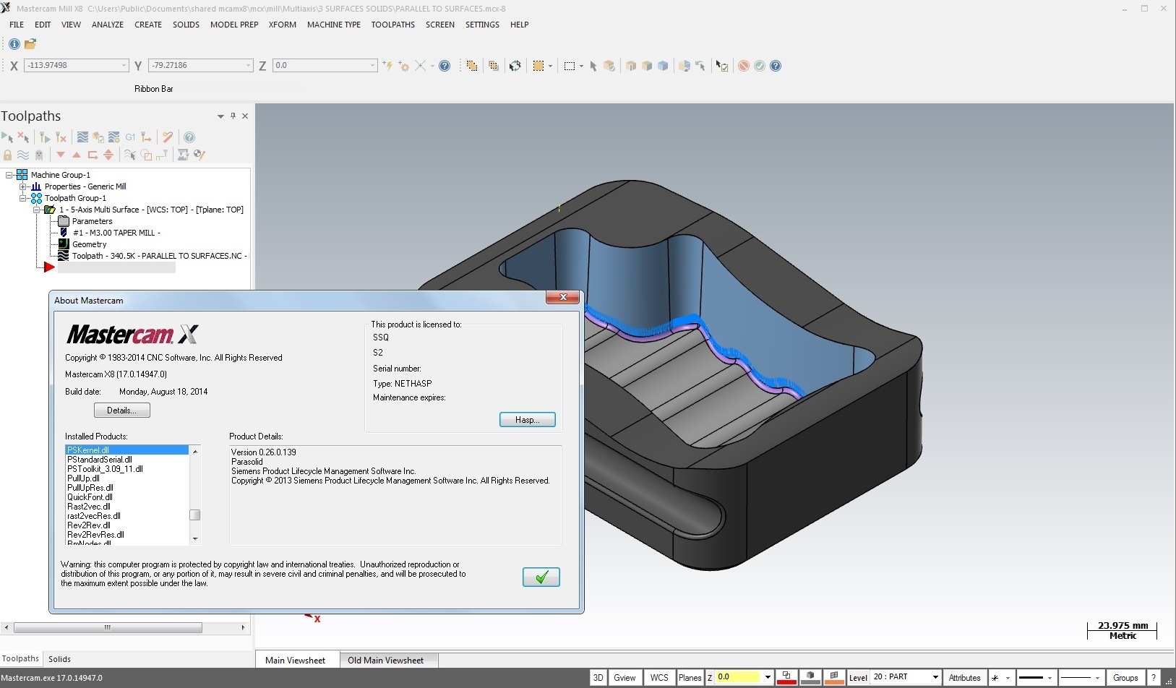Open the FILE menu
Image resolution: width=1176 pixels, height=688 pixels.
tap(17, 25)
